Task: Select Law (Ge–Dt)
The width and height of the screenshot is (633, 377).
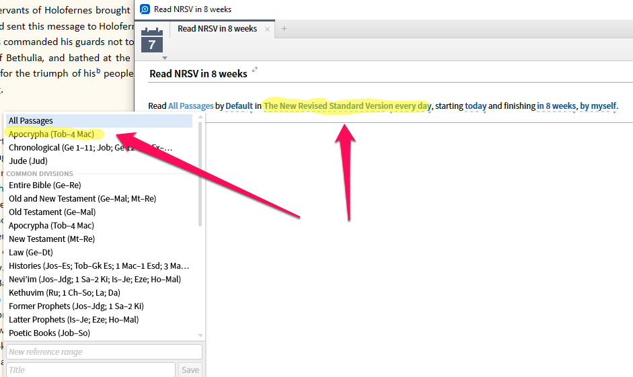Action: point(99,253)
